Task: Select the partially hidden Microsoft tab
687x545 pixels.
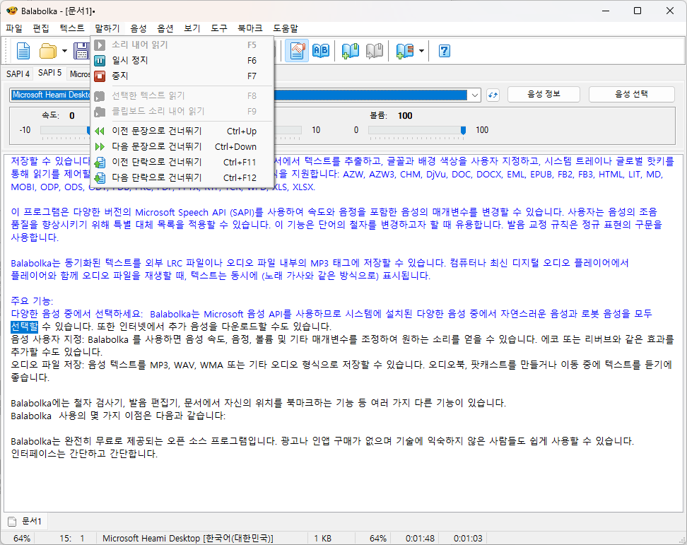Action: (x=79, y=74)
